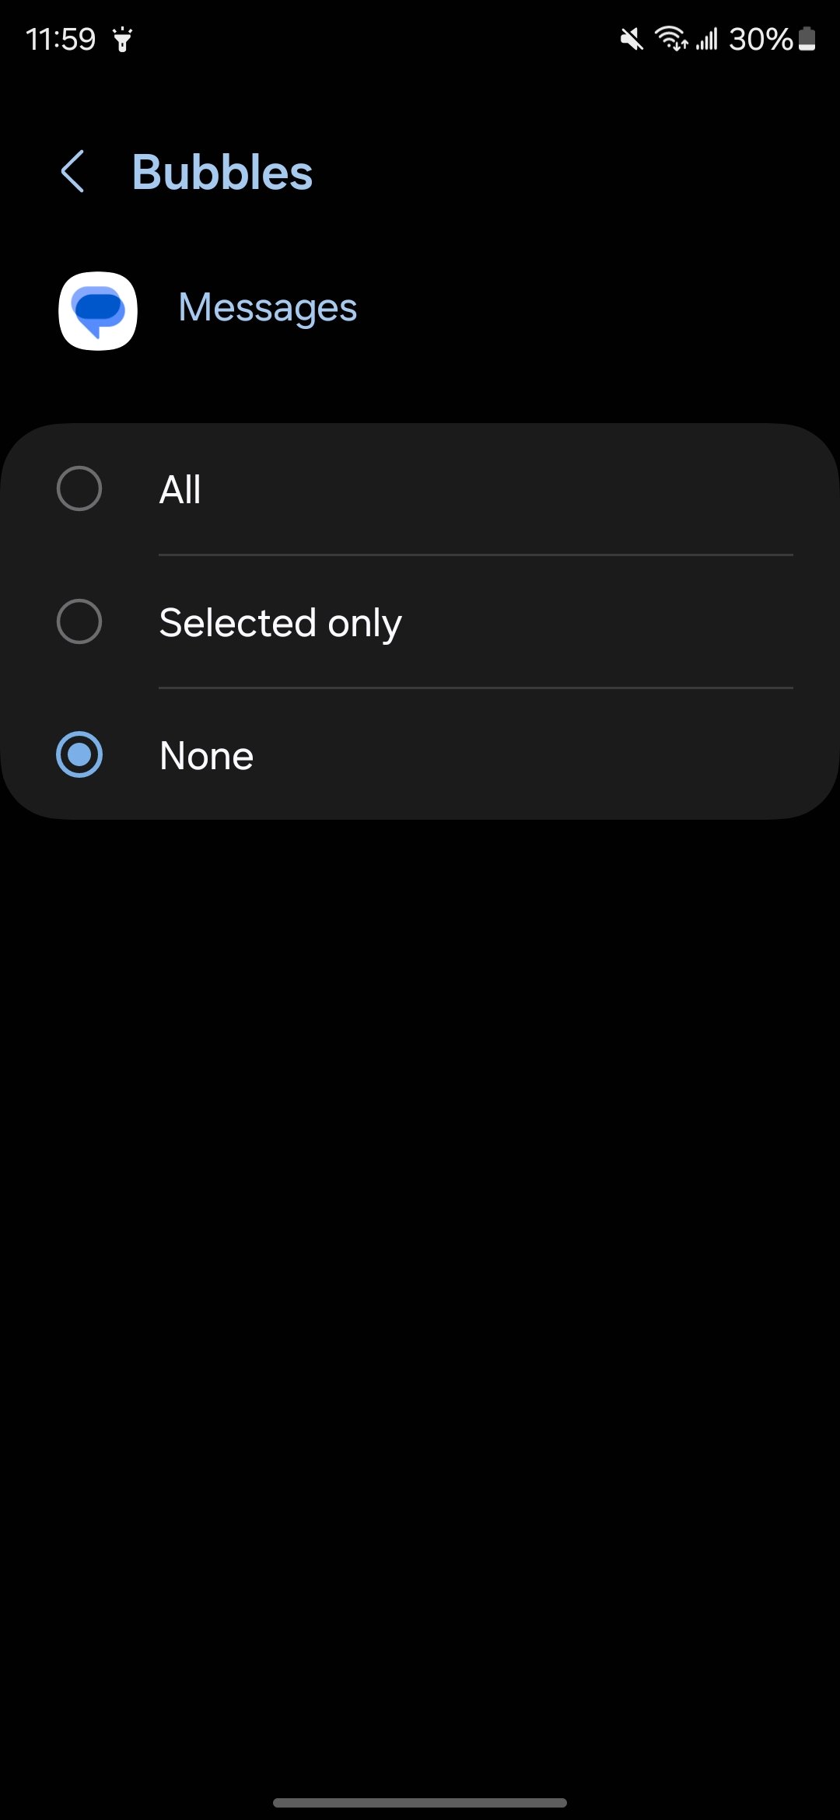Select the All radio button
The image size is (840, 1820).
pyautogui.click(x=79, y=488)
